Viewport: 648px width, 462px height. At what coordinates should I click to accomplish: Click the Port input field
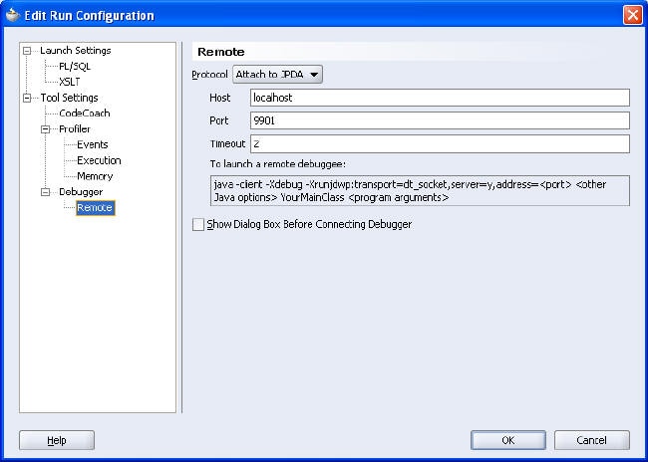click(440, 120)
